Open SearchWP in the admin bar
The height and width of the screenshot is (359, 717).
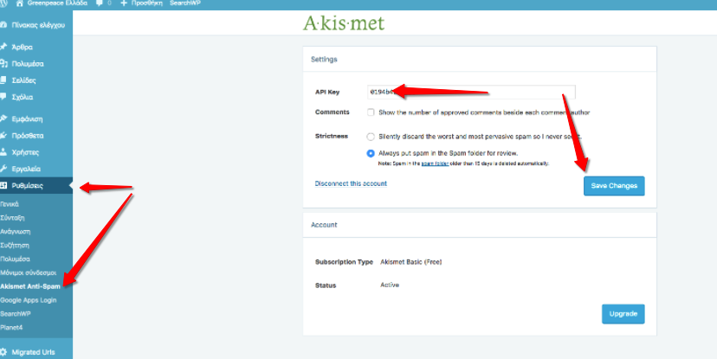coord(185,3)
